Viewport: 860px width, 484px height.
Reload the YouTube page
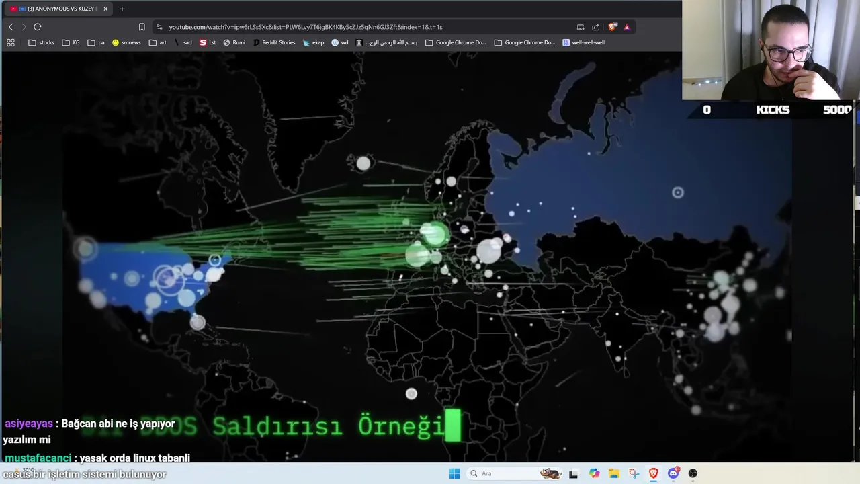[38, 27]
